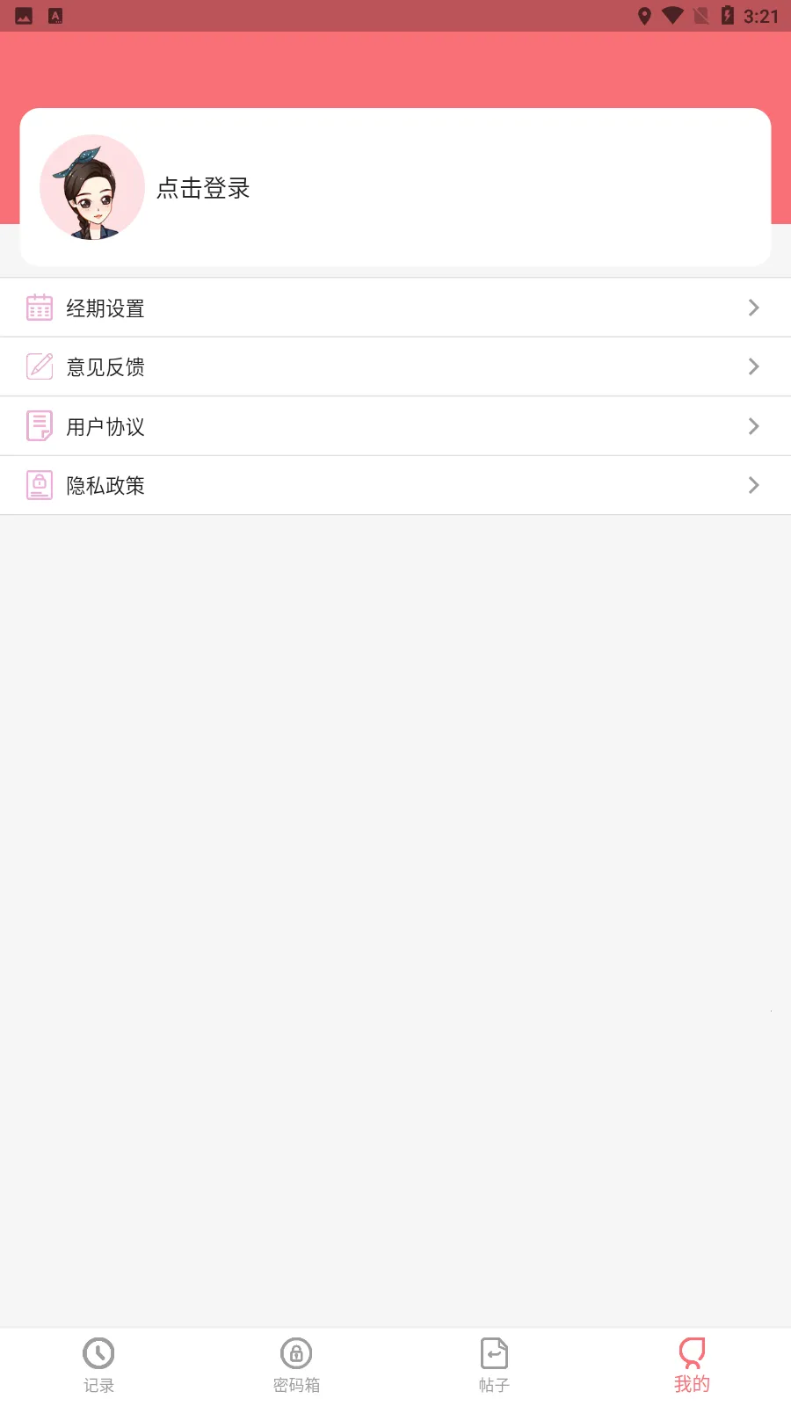791x1406 pixels.
Task: Tap the 帖子 document icon
Action: (494, 1353)
